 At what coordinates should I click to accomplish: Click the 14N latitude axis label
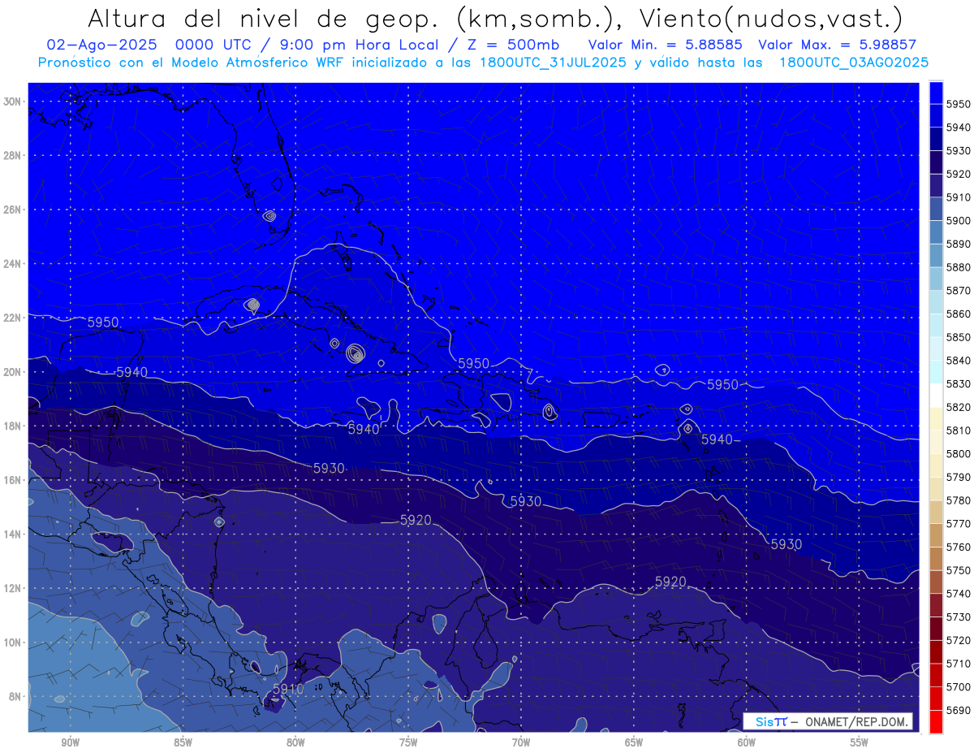(x=12, y=534)
